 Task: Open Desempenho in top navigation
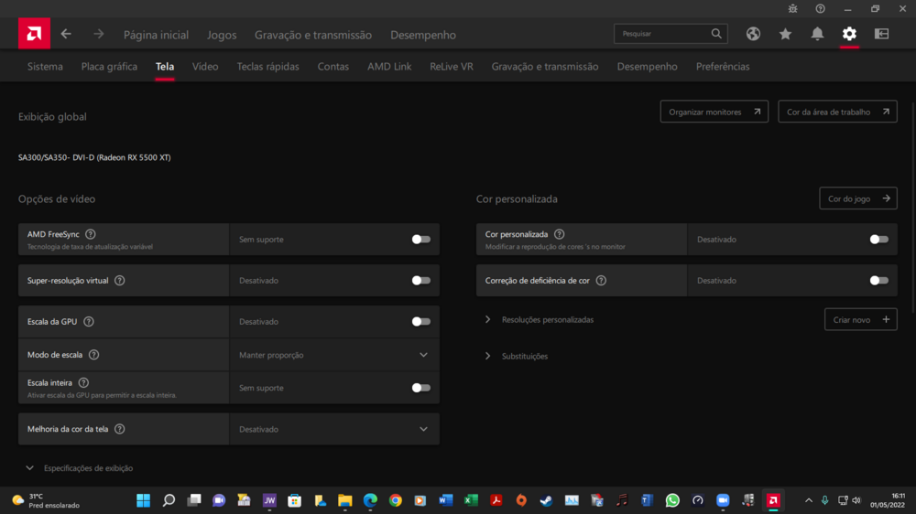click(423, 35)
